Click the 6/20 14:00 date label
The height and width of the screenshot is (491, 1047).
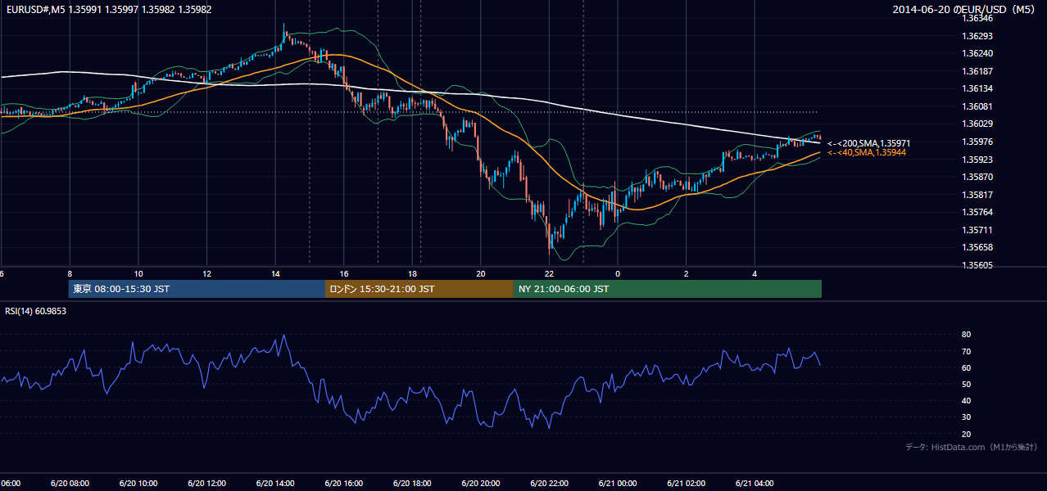coord(275,483)
